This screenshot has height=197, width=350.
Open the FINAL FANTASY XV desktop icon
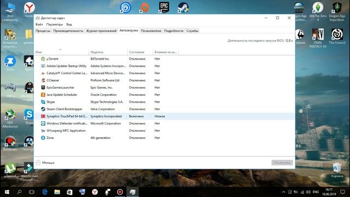point(318,38)
